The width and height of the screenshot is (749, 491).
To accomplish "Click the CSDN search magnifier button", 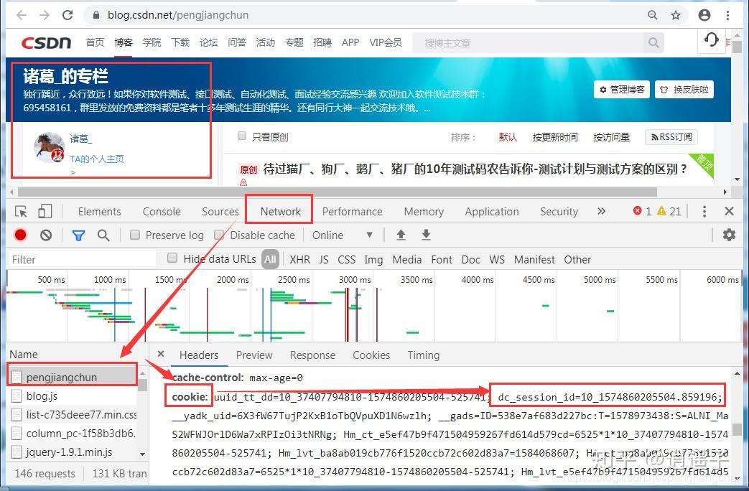I will (x=653, y=43).
